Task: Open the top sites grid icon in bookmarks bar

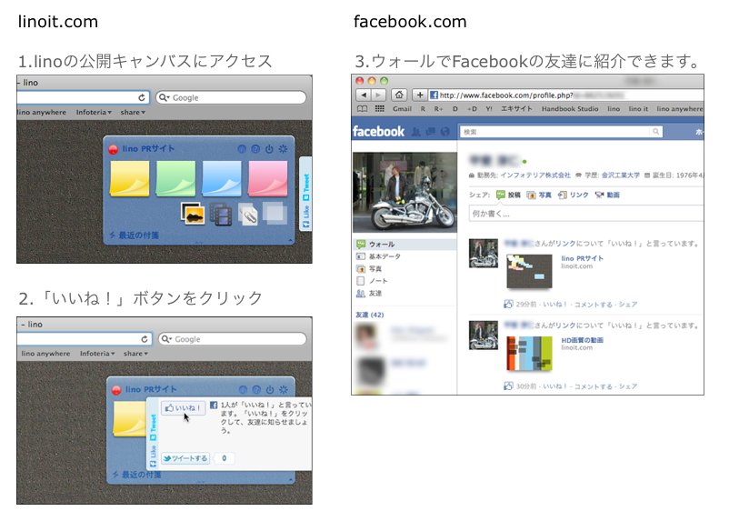Action: pos(380,109)
